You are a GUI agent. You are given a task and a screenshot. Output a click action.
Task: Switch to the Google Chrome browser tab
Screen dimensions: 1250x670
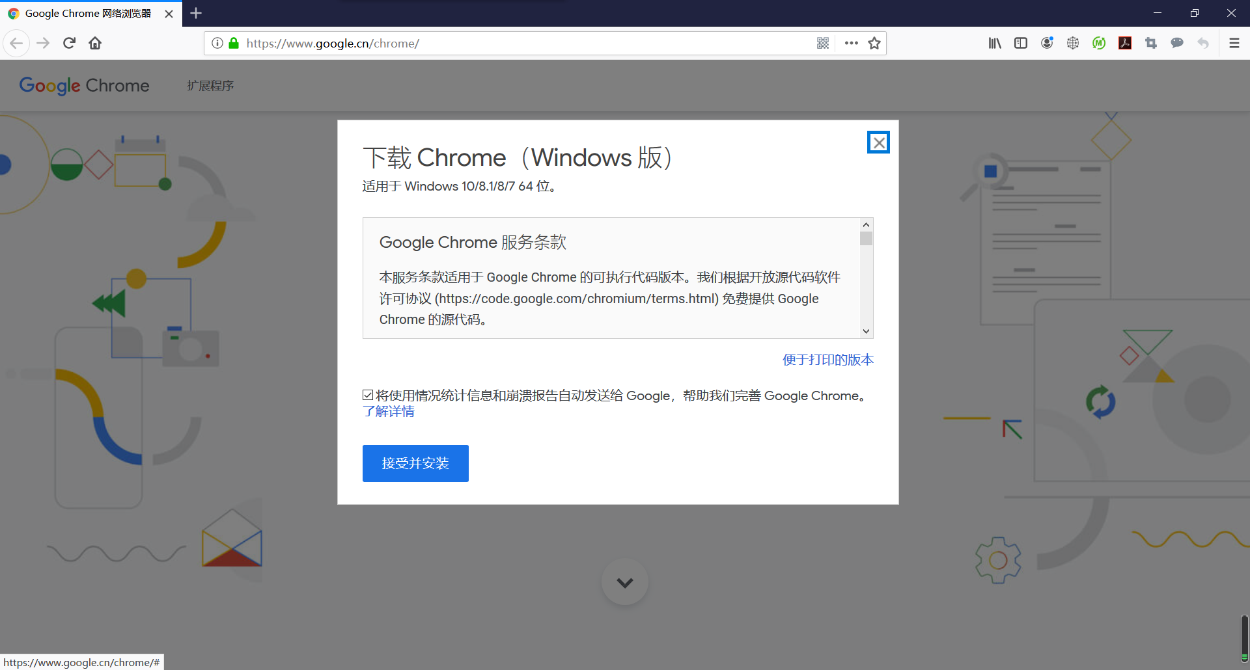[x=85, y=13]
